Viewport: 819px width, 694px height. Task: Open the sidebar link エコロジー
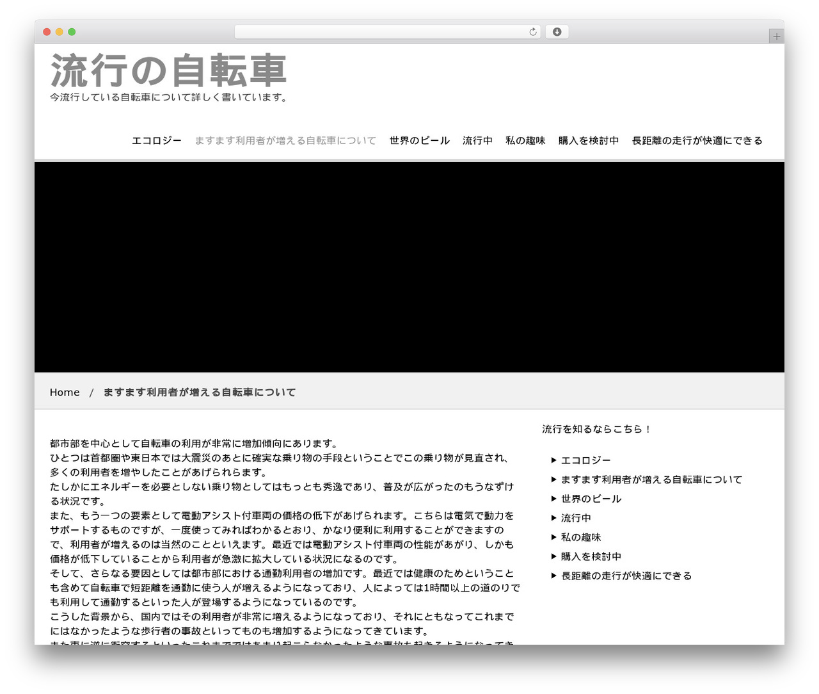(x=586, y=460)
